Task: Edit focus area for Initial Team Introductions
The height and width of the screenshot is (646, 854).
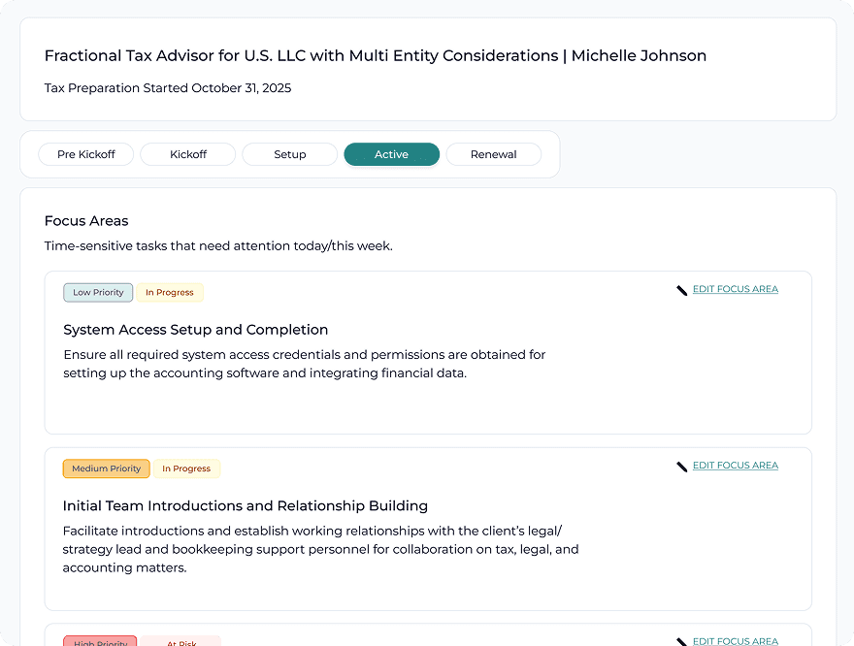Action: point(735,466)
